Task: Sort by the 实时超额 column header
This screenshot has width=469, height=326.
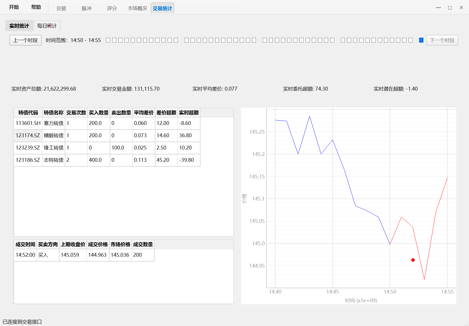Action: pos(189,113)
